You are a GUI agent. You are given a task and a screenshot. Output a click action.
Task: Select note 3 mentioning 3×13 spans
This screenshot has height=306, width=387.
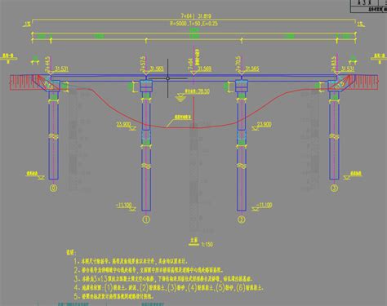coord(163,279)
